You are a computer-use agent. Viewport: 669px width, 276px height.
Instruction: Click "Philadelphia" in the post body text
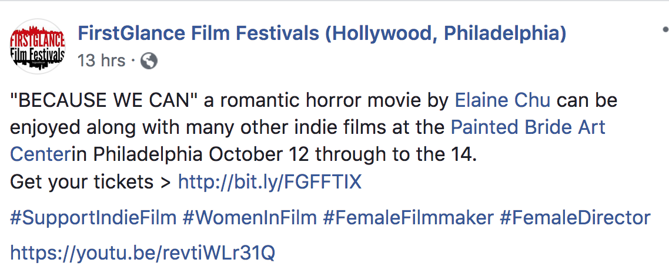[148, 154]
